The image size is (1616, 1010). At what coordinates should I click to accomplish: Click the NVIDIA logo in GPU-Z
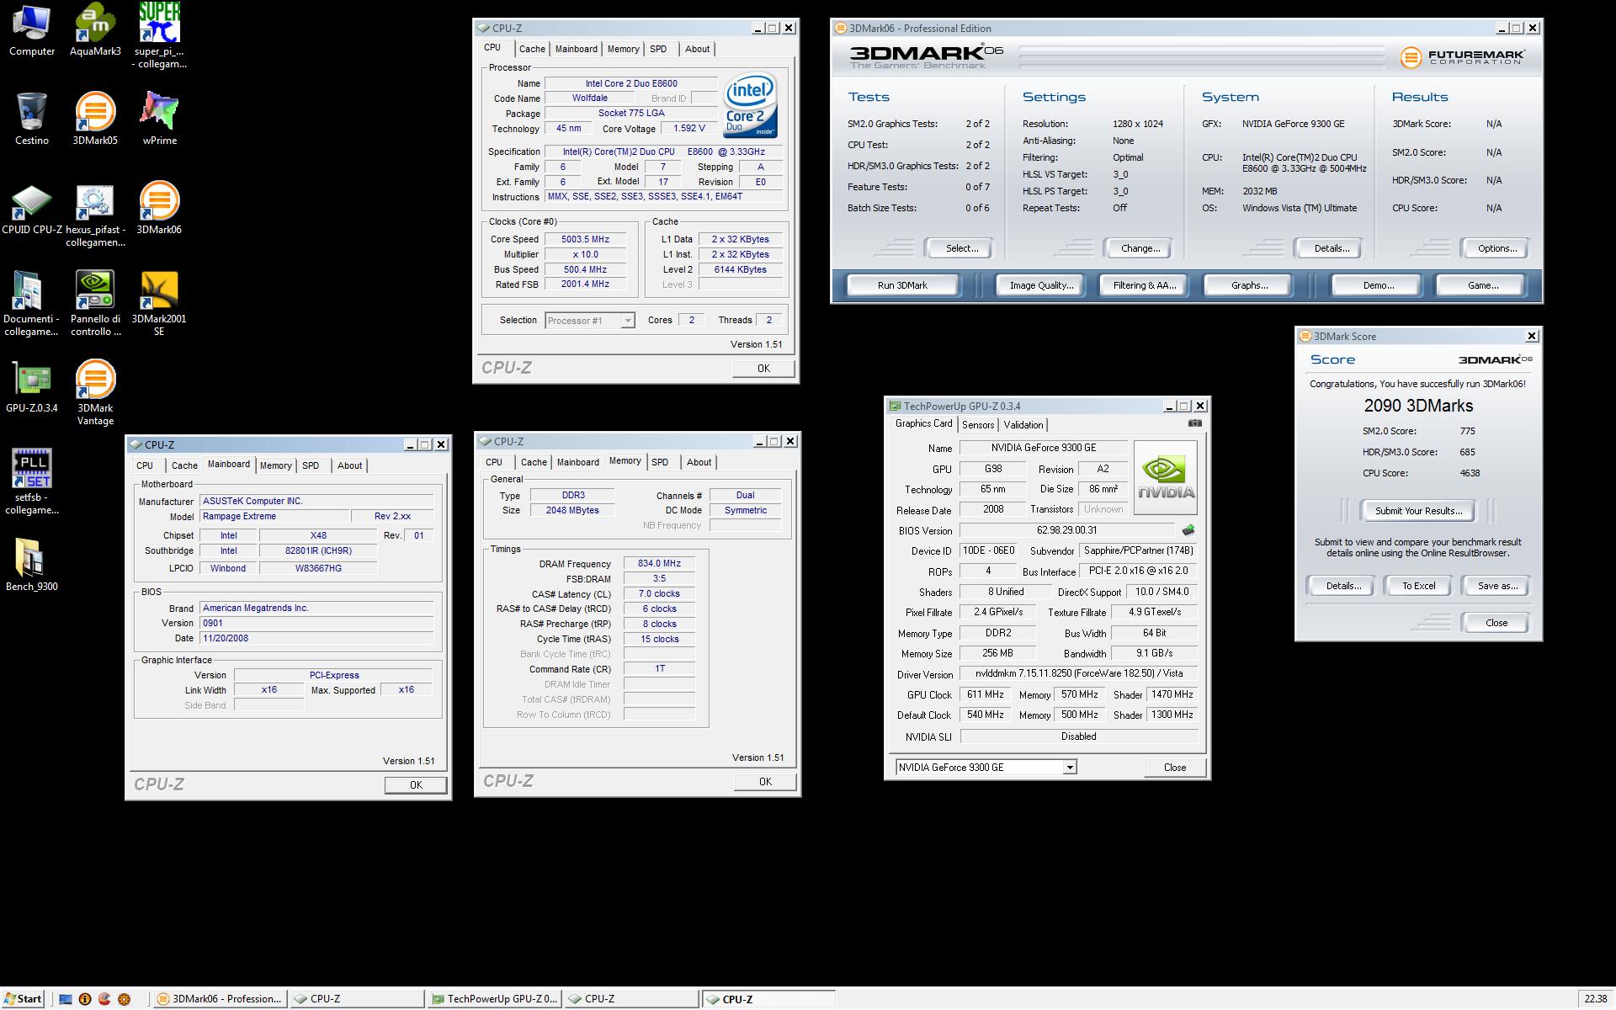tap(1165, 477)
